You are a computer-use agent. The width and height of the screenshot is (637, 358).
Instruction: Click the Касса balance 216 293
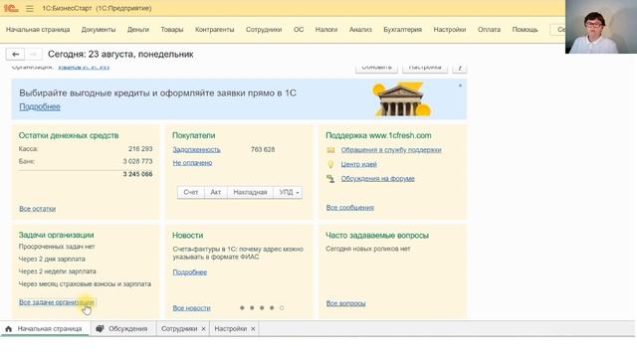140,149
